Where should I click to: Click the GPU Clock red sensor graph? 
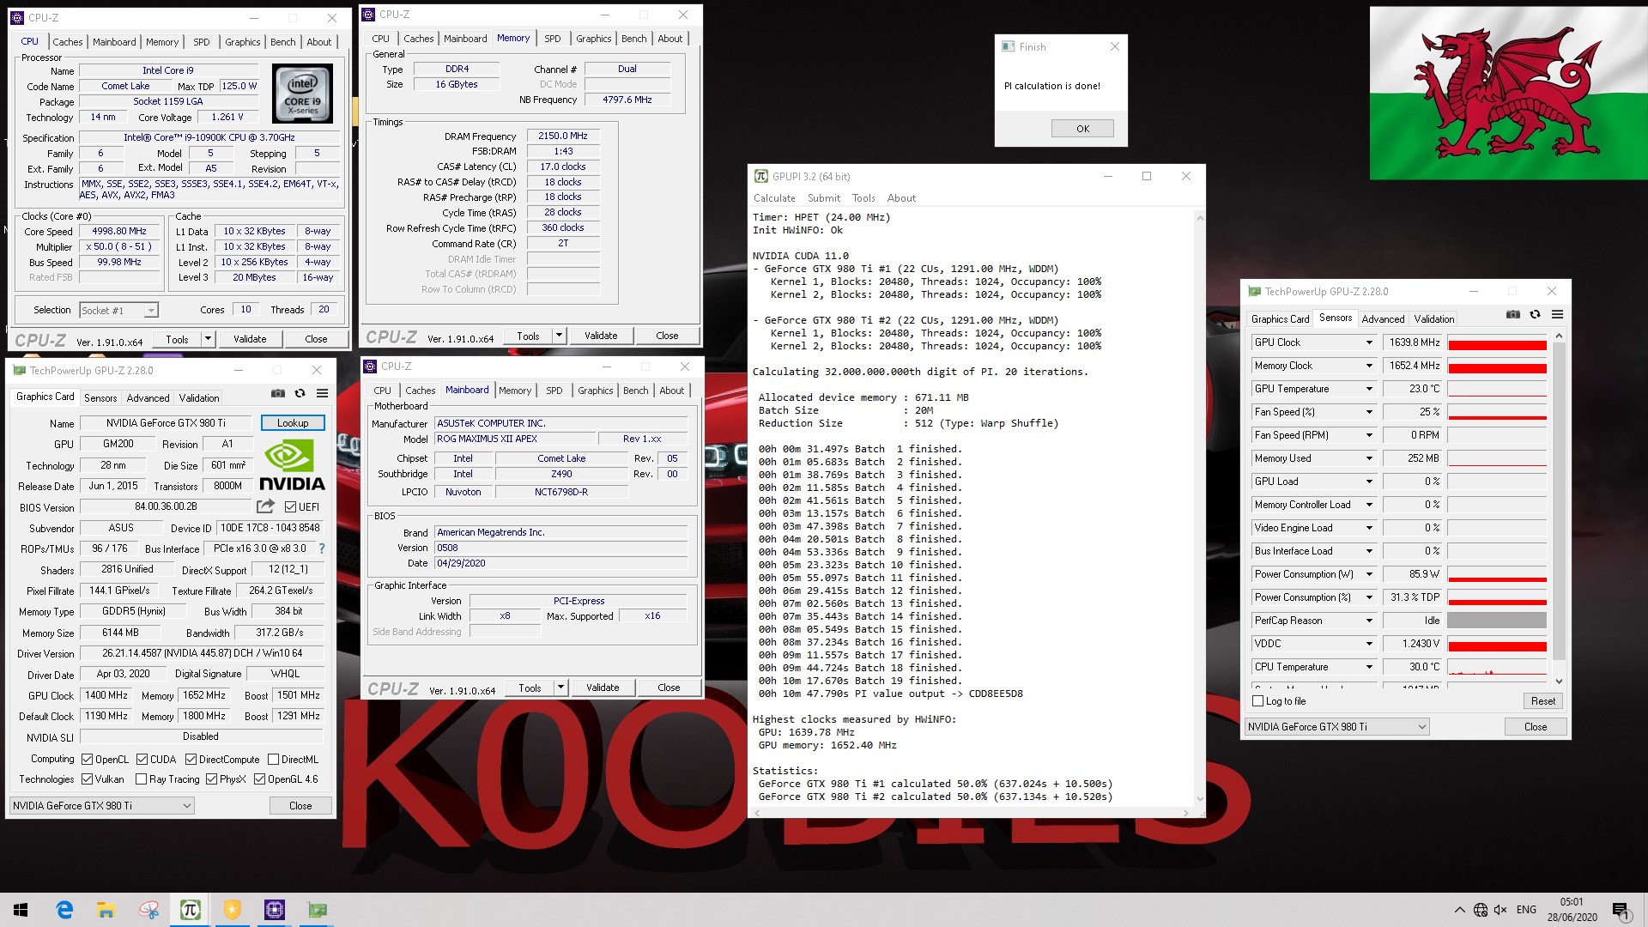point(1497,342)
